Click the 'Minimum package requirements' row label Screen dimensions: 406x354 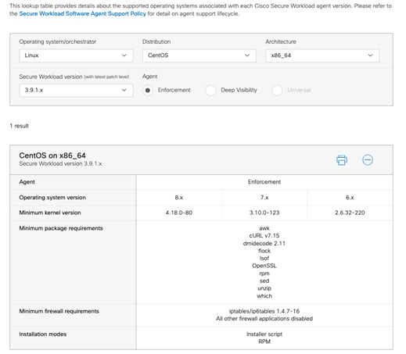tap(61, 228)
